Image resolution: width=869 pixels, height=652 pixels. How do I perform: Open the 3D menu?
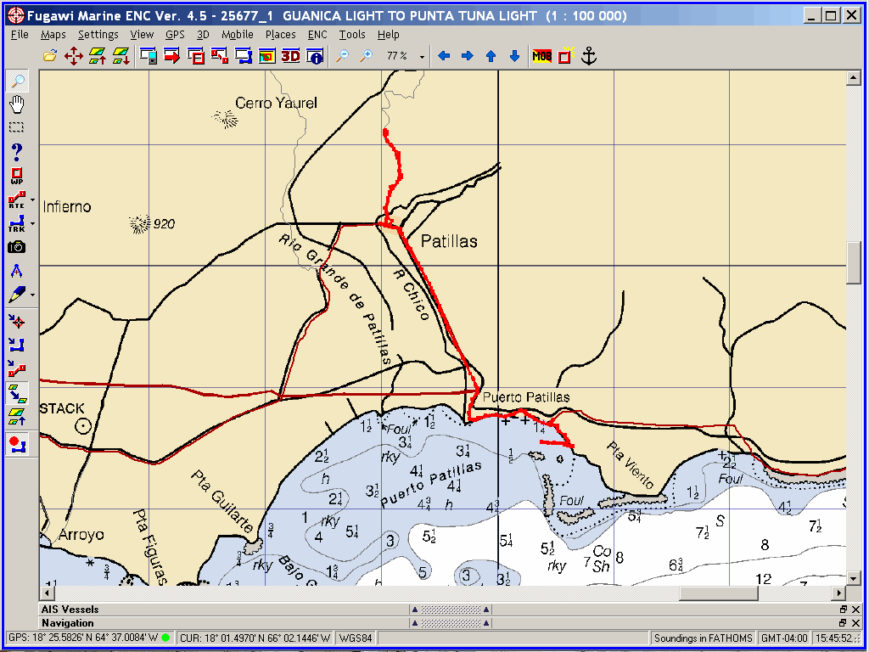point(203,34)
